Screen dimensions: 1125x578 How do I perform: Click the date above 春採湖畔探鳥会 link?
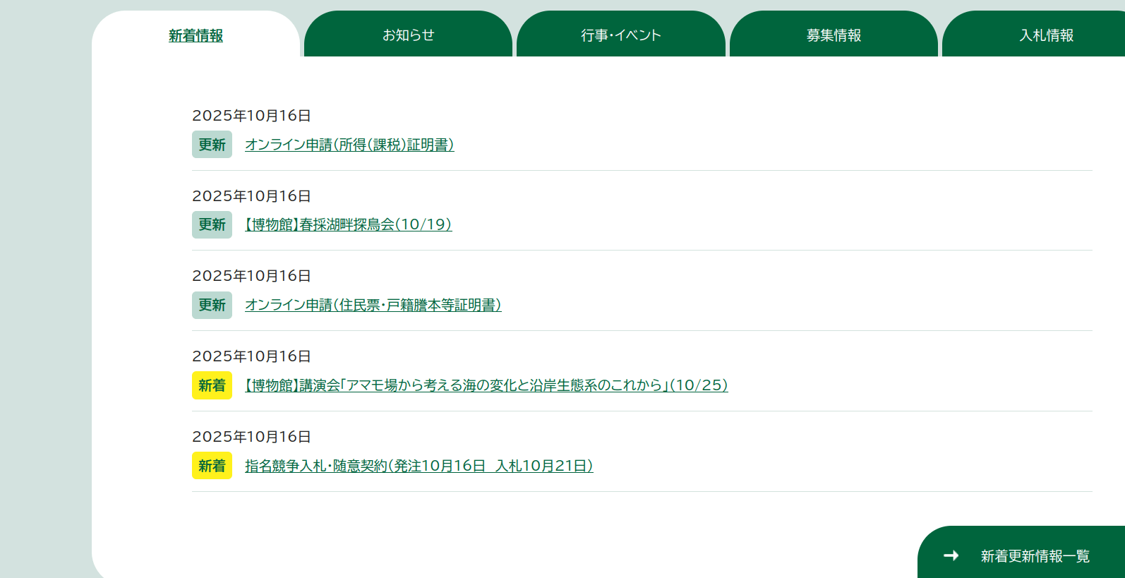click(x=251, y=196)
